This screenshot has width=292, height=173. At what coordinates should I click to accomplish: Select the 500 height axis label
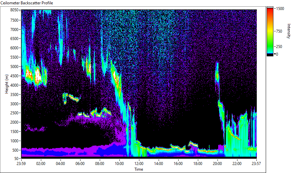pyautogui.click(x=15, y=150)
